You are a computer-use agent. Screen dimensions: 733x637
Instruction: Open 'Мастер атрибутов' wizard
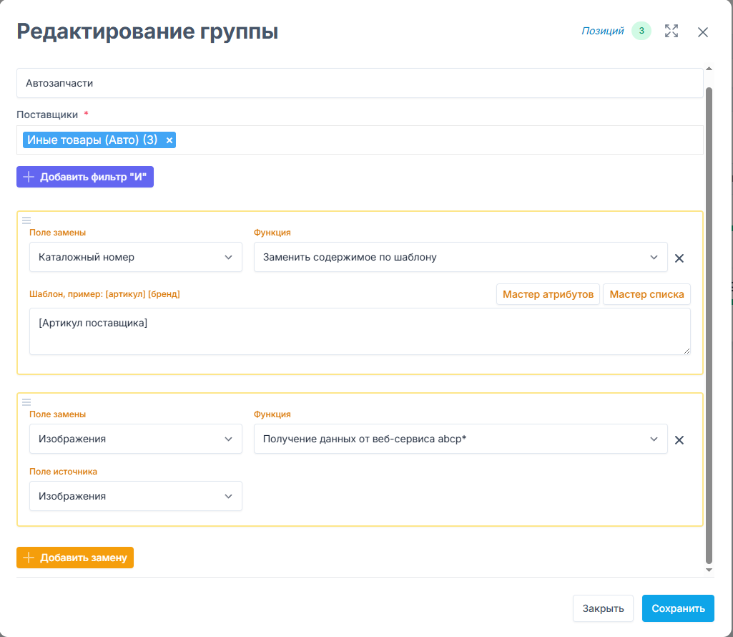(548, 294)
